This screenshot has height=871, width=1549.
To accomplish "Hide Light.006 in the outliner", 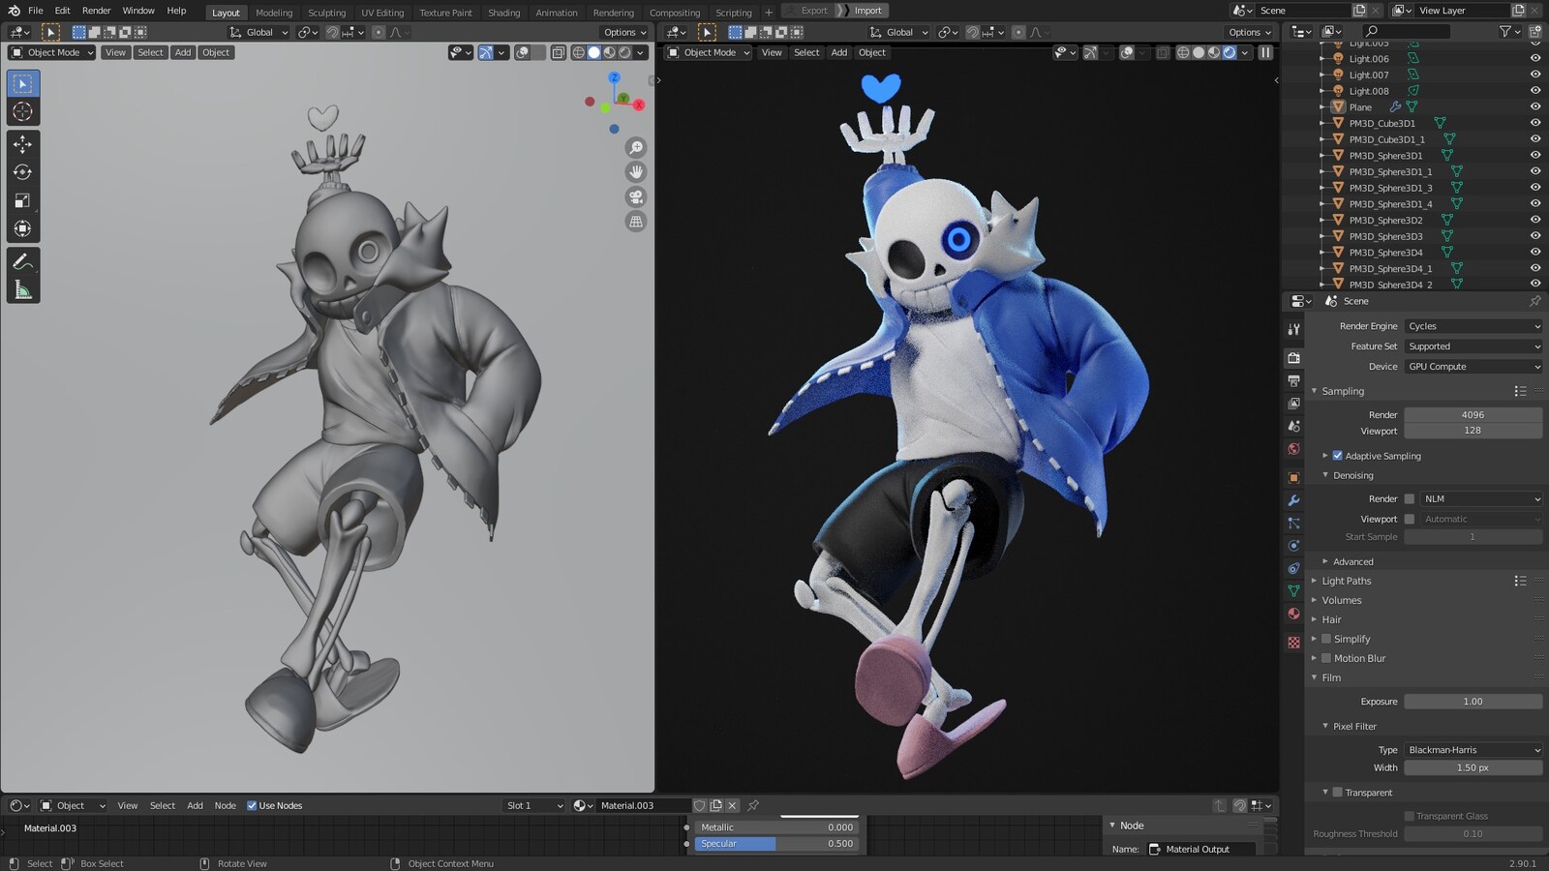I will [x=1534, y=59].
